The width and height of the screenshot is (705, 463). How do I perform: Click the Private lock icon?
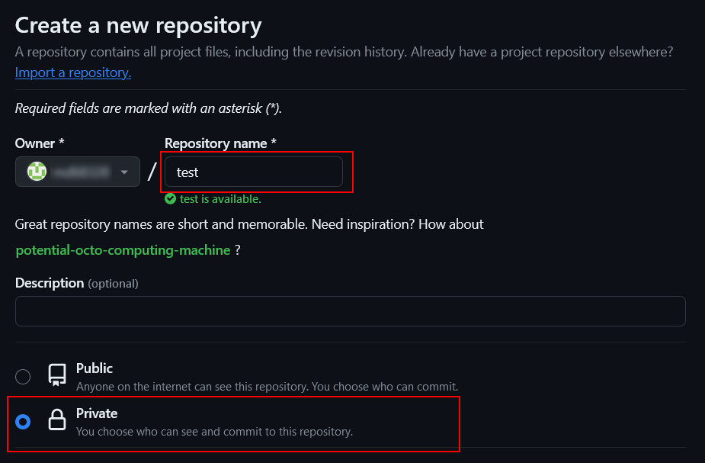(x=57, y=421)
